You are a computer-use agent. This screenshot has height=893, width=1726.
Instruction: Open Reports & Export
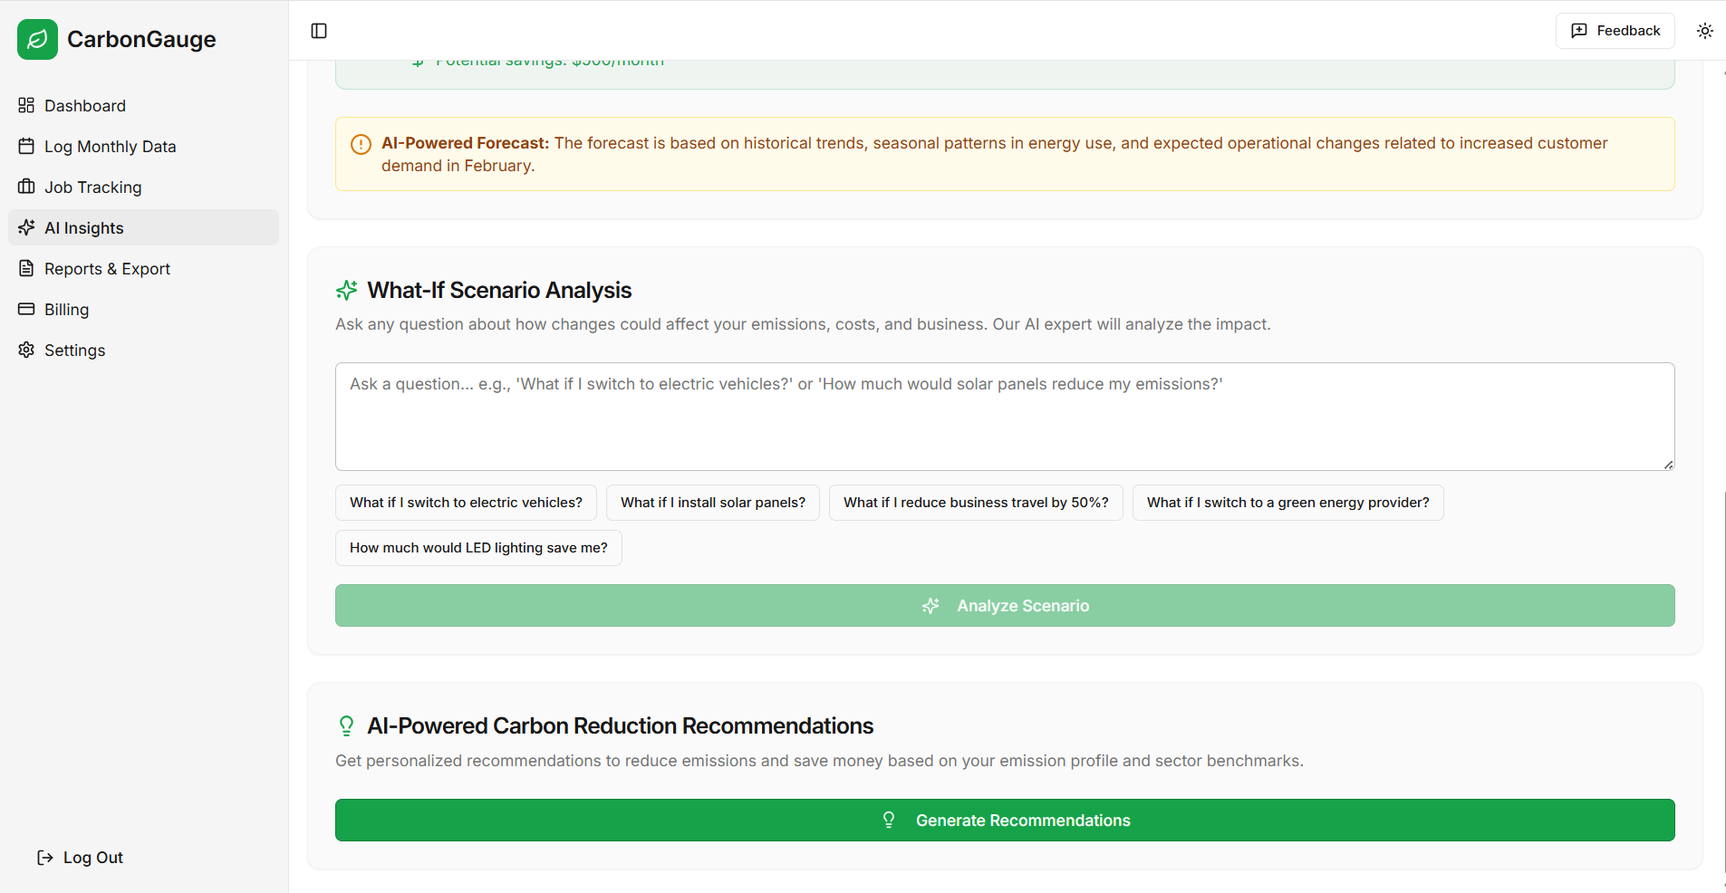coord(143,268)
